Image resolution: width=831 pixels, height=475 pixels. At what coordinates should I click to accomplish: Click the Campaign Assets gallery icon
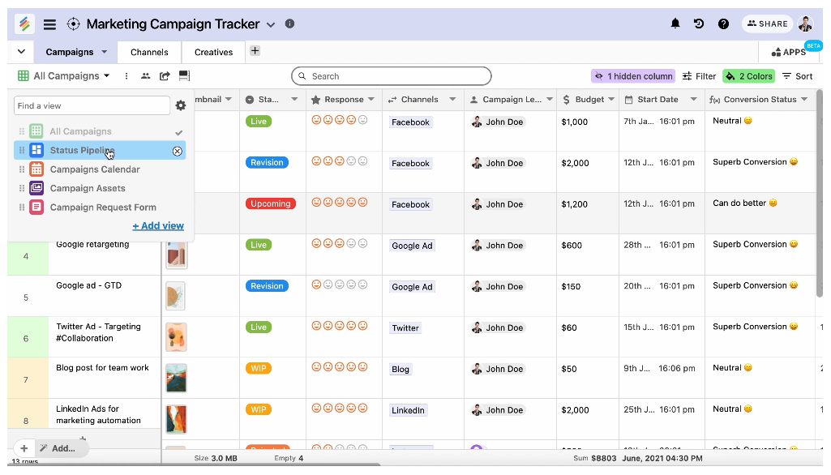click(x=36, y=188)
